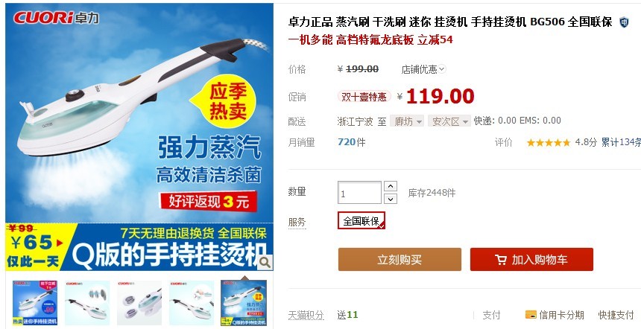Click the shopping cart icon in the red button
This screenshot has width=641, height=329.
(x=501, y=260)
